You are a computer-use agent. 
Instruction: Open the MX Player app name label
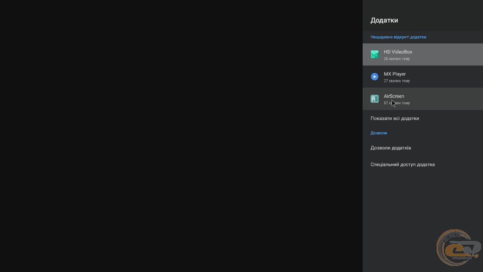(x=395, y=74)
